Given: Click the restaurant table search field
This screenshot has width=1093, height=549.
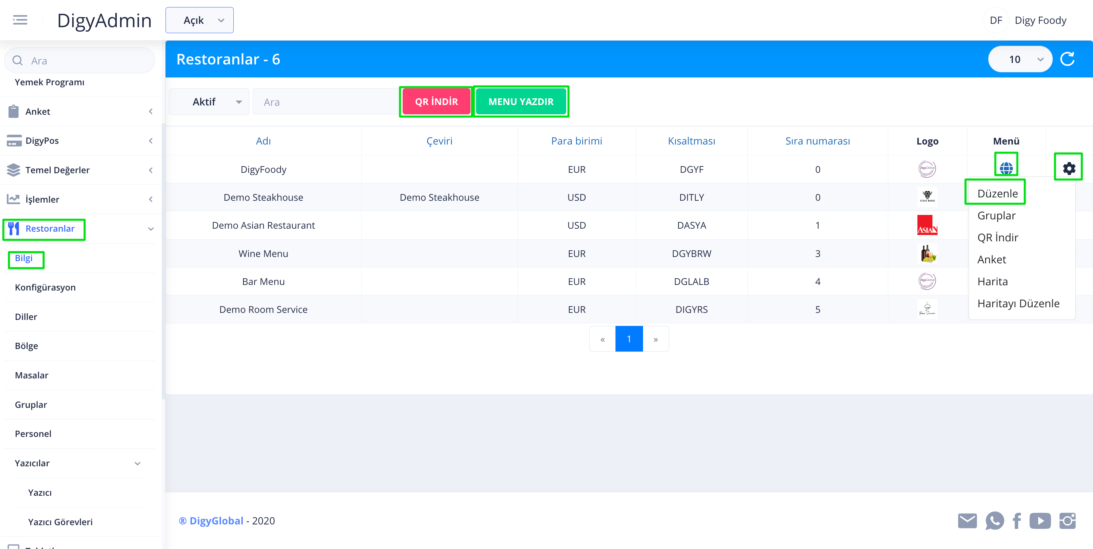Looking at the screenshot, I should pos(325,102).
